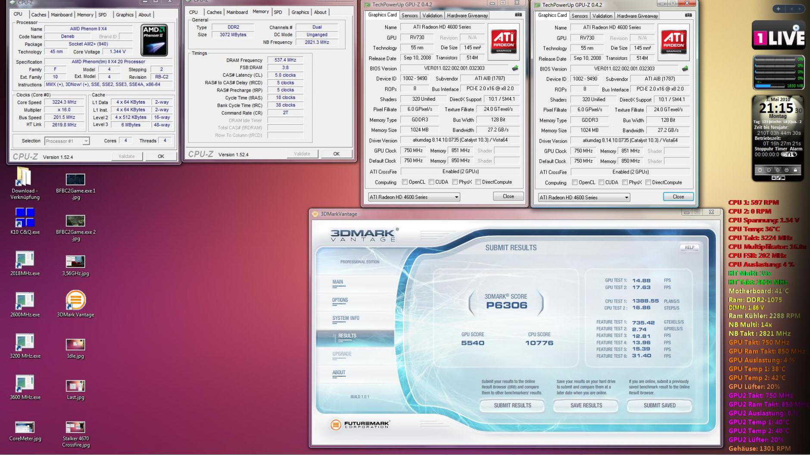Switch to the Caches tab in CPU-Z CPU window

tap(38, 15)
